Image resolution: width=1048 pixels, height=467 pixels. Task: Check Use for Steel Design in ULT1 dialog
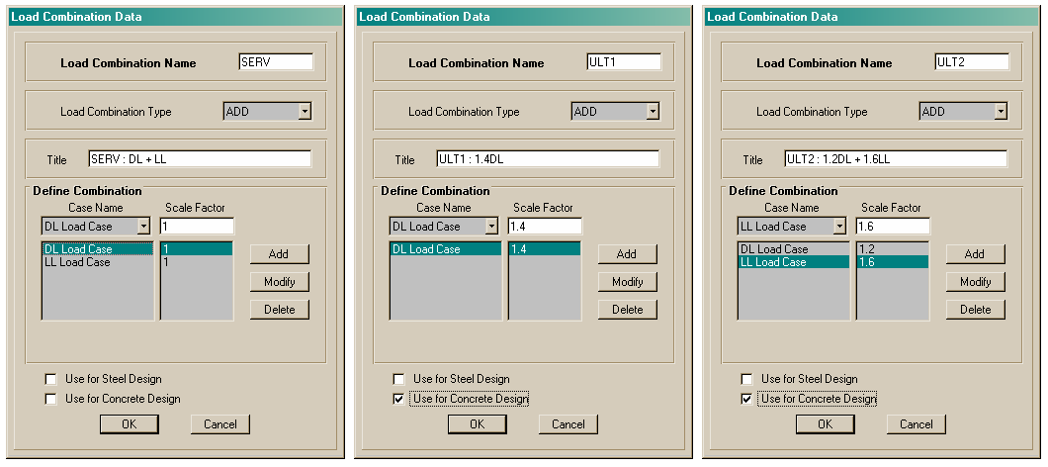(x=399, y=379)
